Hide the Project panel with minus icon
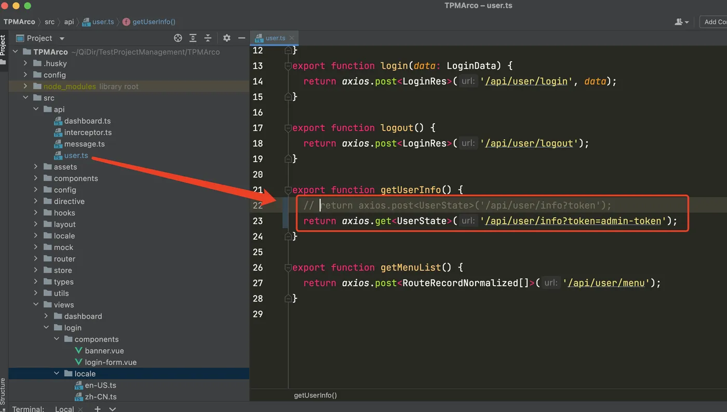727x412 pixels. point(241,38)
